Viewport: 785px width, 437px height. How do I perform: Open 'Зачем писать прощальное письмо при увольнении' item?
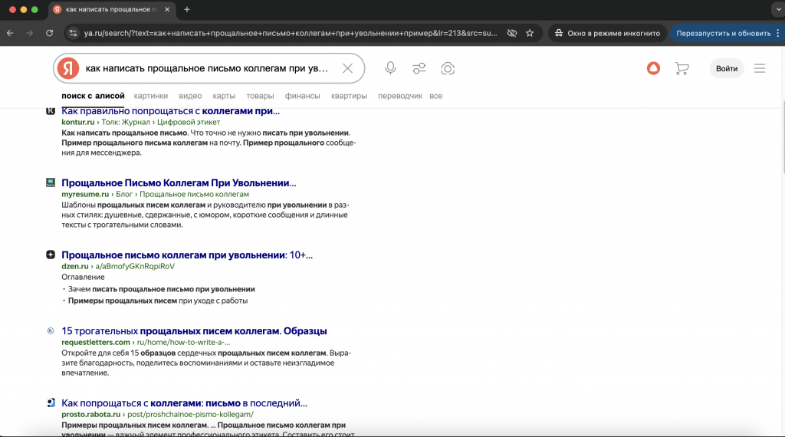pyautogui.click(x=161, y=289)
